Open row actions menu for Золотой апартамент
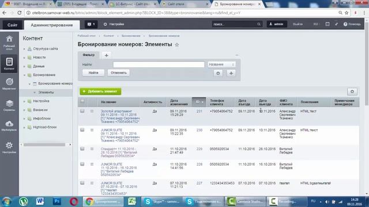The image size is (369, 207). [x=92, y=111]
